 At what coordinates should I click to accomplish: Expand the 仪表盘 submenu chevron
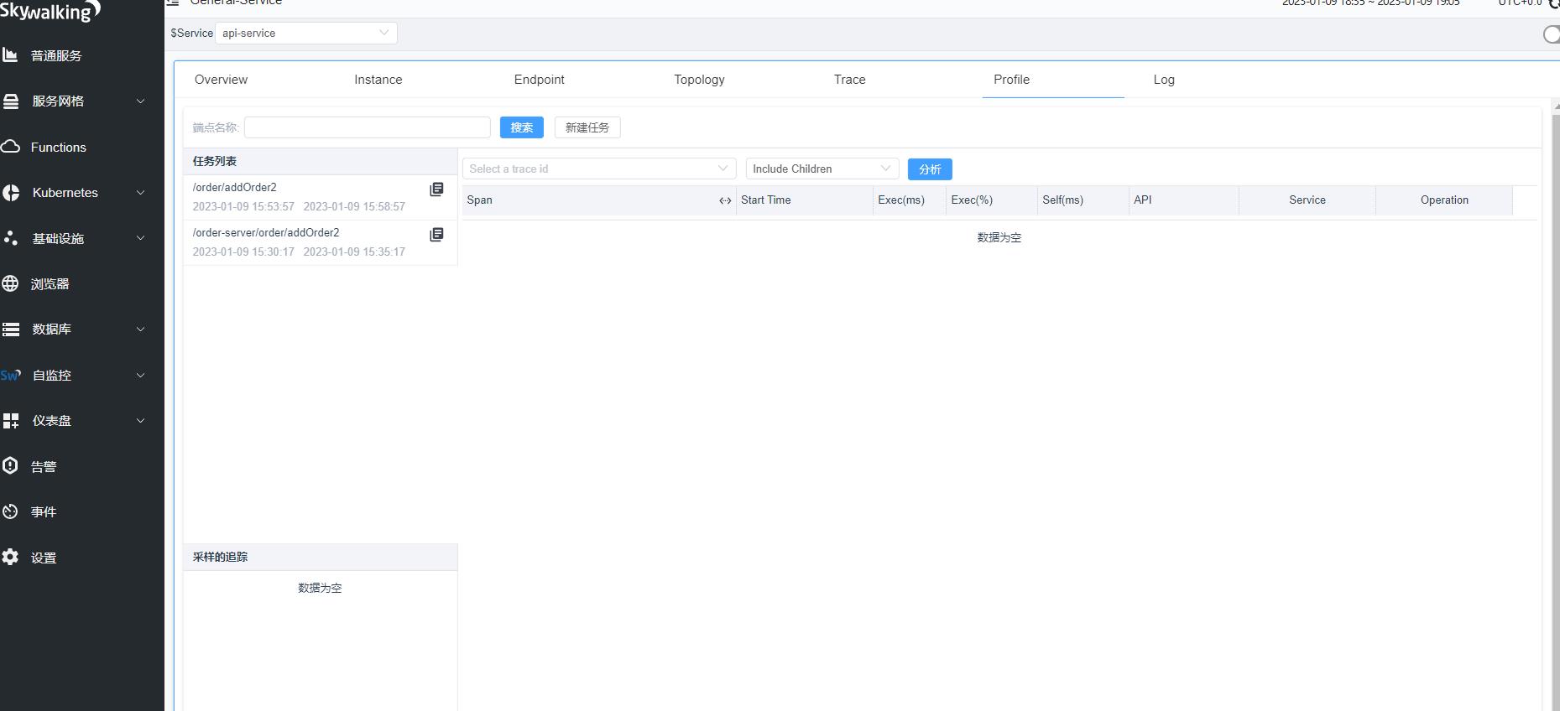(x=141, y=420)
